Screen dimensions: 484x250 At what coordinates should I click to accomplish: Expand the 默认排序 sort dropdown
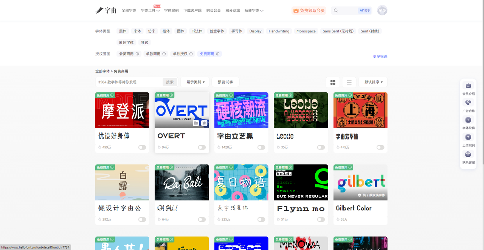coord(373,82)
